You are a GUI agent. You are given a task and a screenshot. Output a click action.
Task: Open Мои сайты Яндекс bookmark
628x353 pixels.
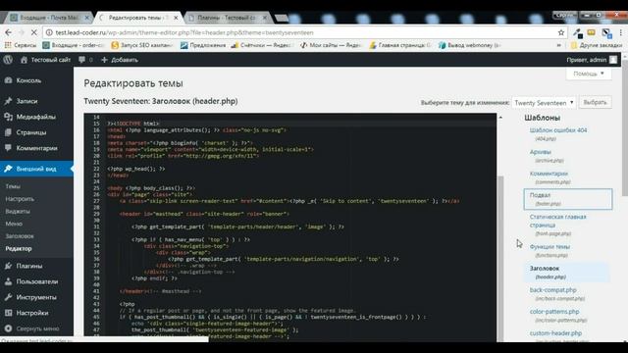coord(331,45)
